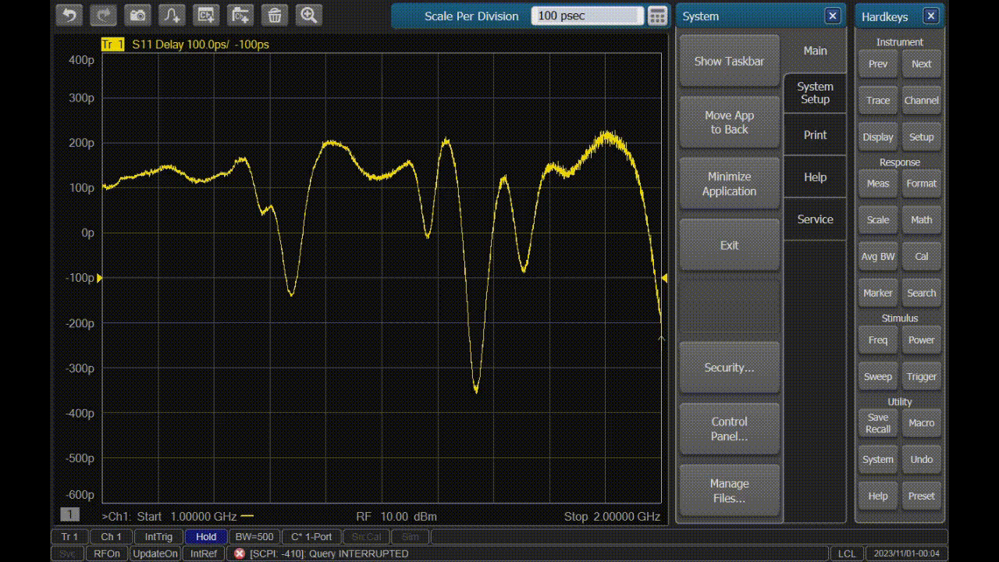Click the Undo arrow icon in toolbar
This screenshot has height=562, width=999.
click(69, 15)
